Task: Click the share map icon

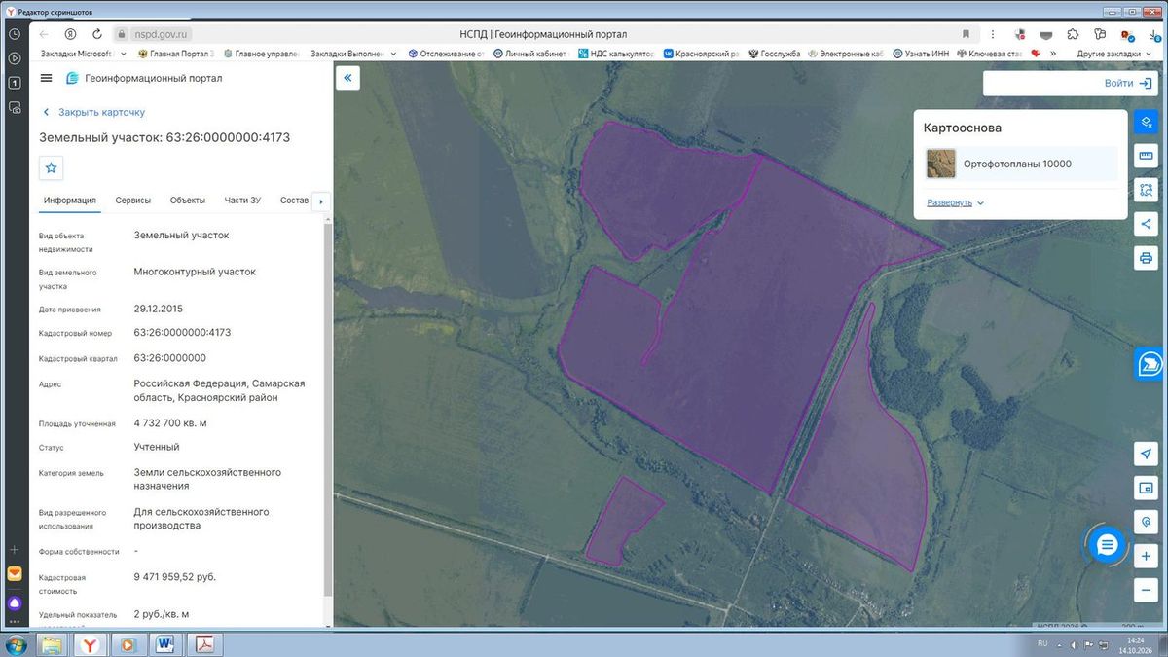Action: (1146, 224)
